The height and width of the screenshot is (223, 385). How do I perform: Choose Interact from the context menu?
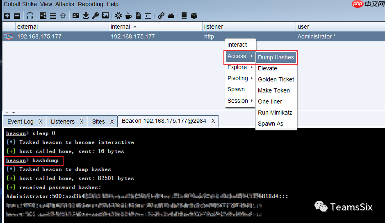coord(240,45)
